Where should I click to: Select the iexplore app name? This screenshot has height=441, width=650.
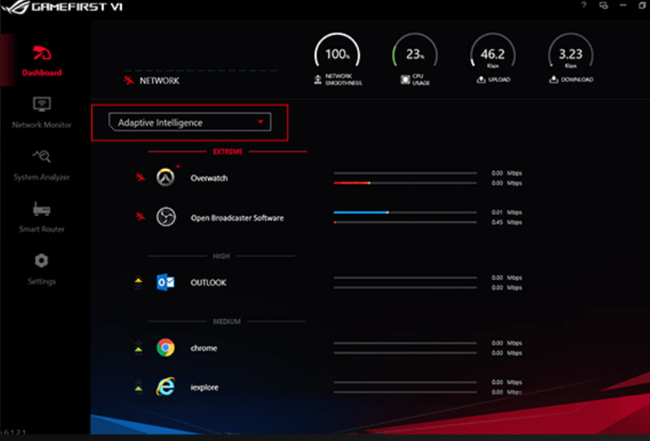pyautogui.click(x=205, y=387)
